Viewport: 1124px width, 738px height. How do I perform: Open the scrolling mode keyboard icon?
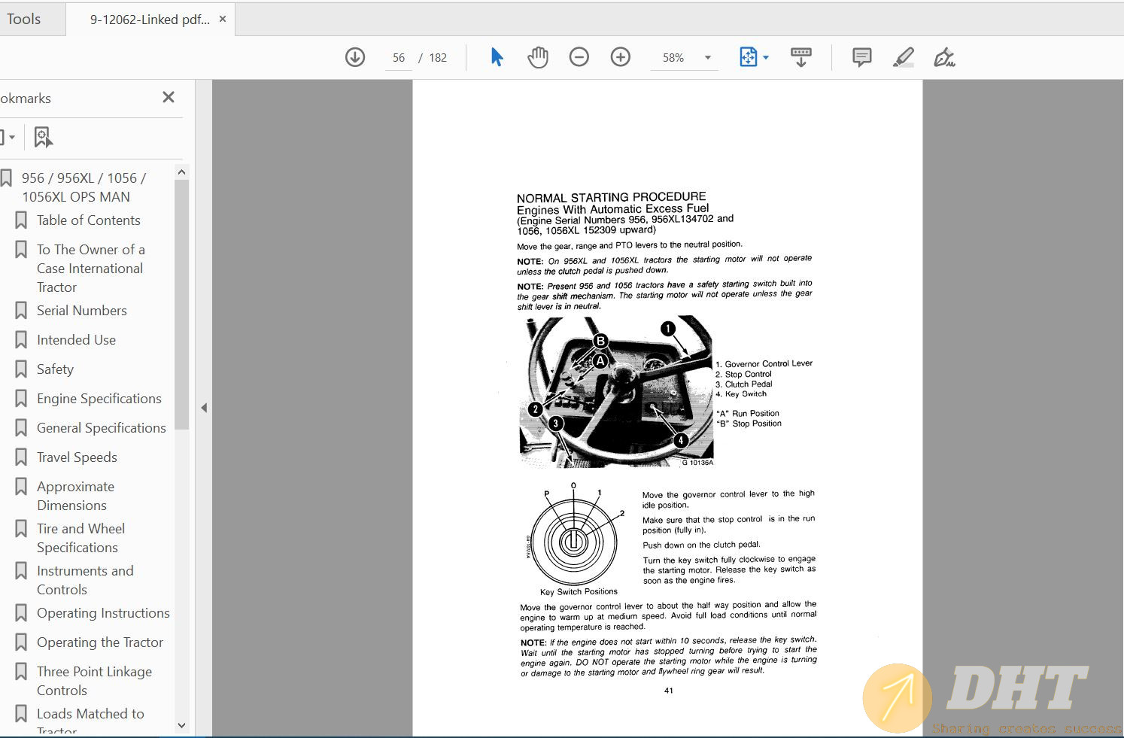800,57
